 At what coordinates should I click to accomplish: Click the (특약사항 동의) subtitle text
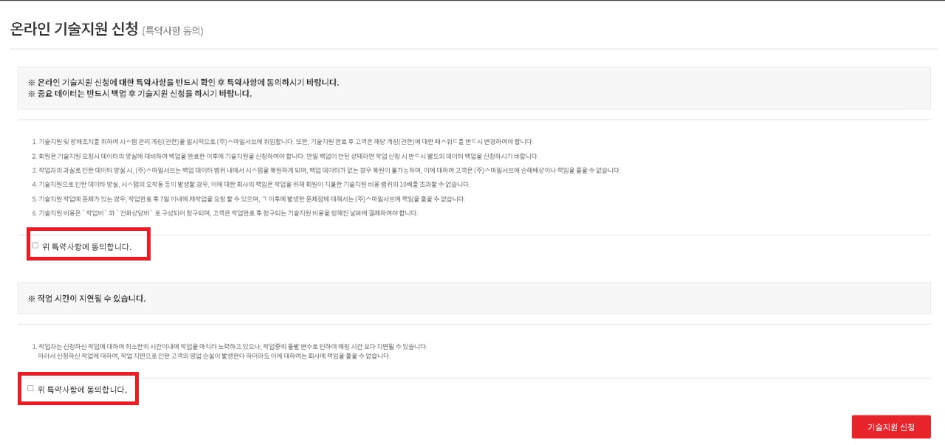pos(173,31)
